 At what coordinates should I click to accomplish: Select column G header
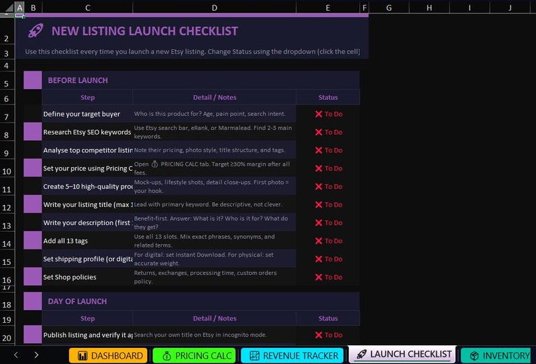[389, 7]
